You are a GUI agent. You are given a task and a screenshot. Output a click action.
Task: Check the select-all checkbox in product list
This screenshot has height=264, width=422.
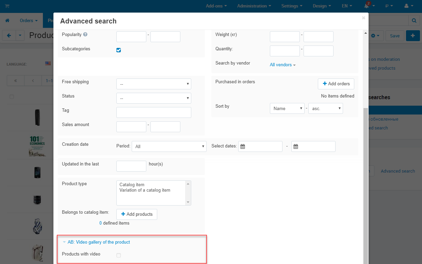(x=12, y=96)
